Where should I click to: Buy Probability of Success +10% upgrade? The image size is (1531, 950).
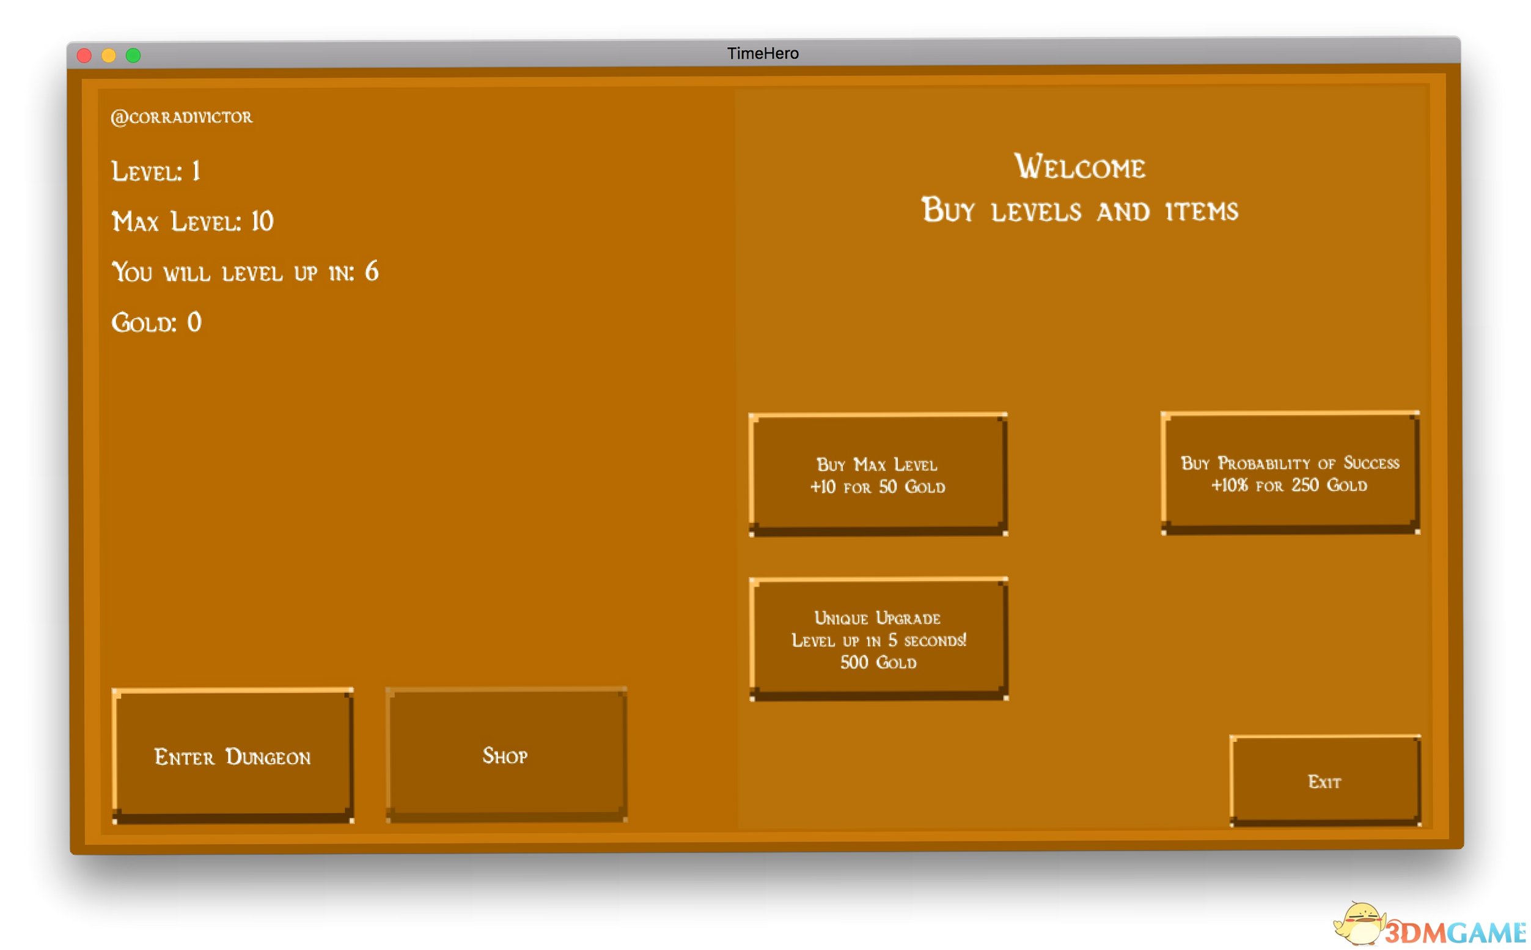click(1290, 473)
